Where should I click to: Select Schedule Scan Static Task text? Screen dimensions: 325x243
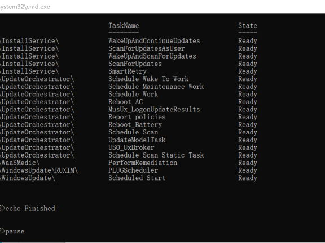[x=156, y=155]
